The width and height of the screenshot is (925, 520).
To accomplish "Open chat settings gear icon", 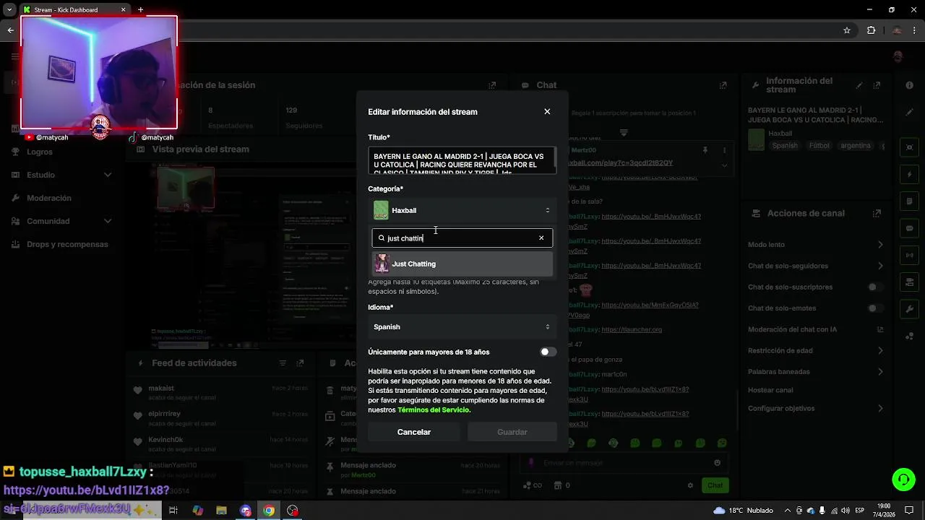I will pos(690,485).
